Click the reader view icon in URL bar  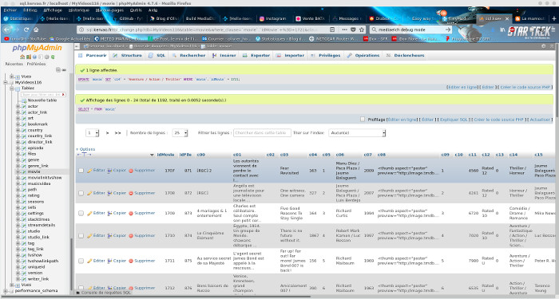pos(332,30)
